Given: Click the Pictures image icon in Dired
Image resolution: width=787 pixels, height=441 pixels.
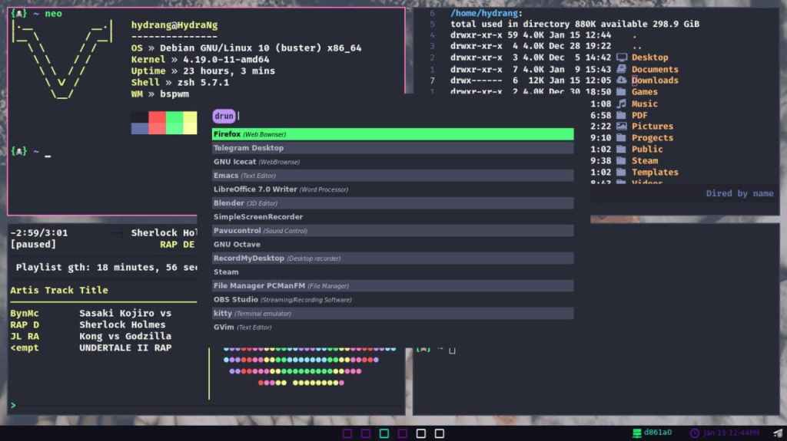Looking at the screenshot, I should pos(621,127).
